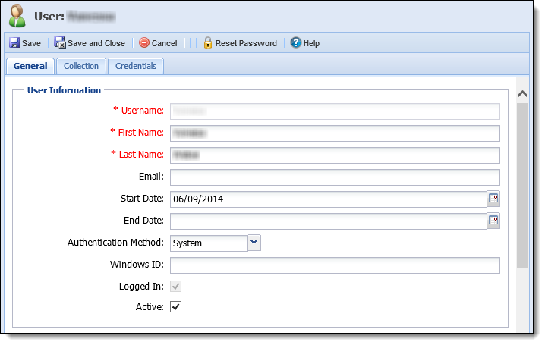This screenshot has width=545, height=345.
Task: Click the vertical scrollbar thumb
Action: click(522, 186)
